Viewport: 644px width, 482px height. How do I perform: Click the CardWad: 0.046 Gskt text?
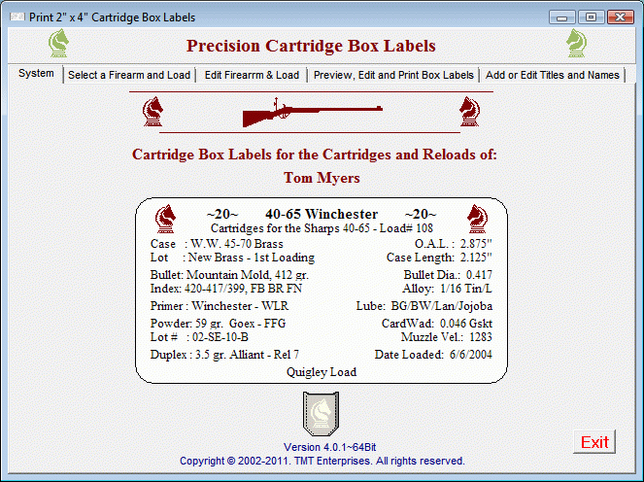click(437, 324)
